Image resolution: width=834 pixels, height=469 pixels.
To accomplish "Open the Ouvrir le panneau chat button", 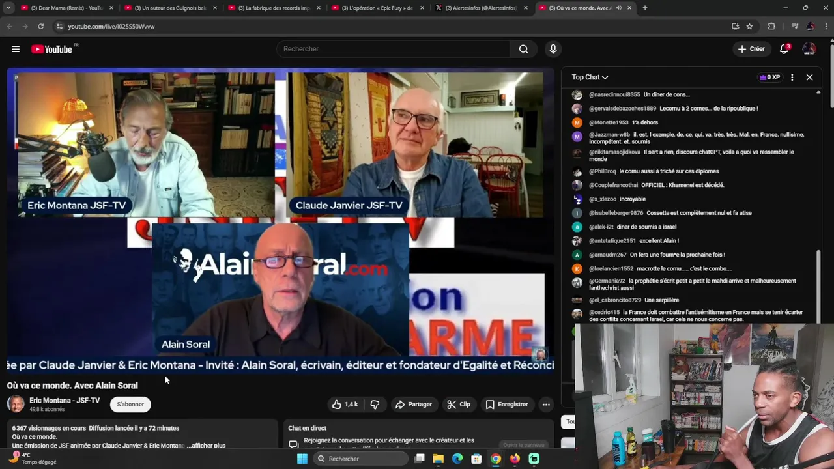I will pyautogui.click(x=523, y=445).
